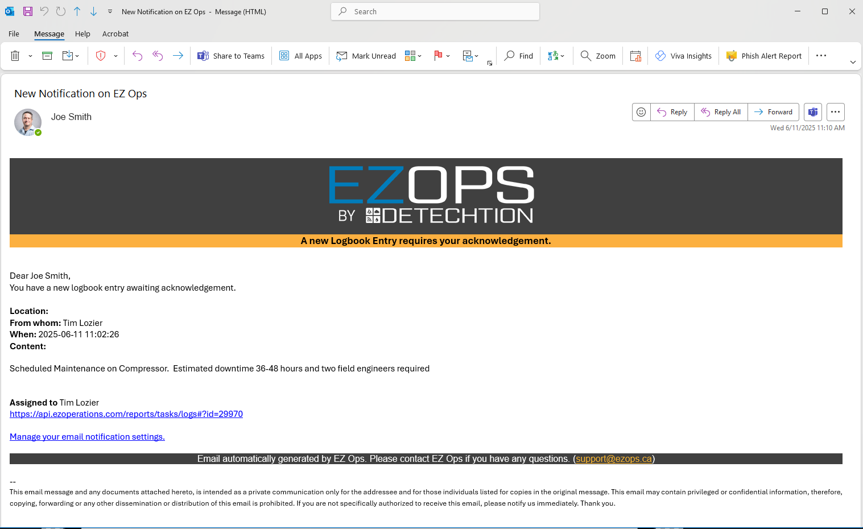Open the File menu
Image resolution: width=863 pixels, height=529 pixels.
(14, 34)
